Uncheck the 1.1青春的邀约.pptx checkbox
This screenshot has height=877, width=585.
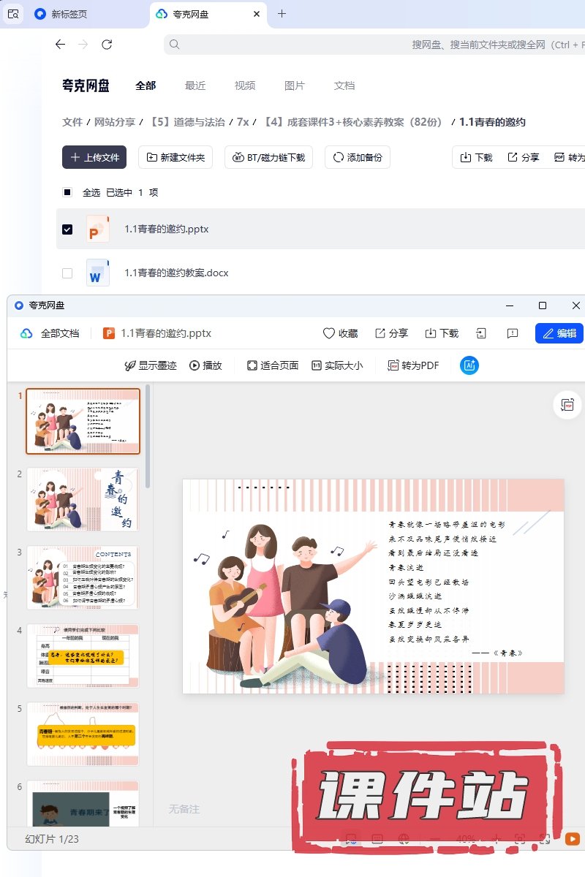click(x=67, y=229)
